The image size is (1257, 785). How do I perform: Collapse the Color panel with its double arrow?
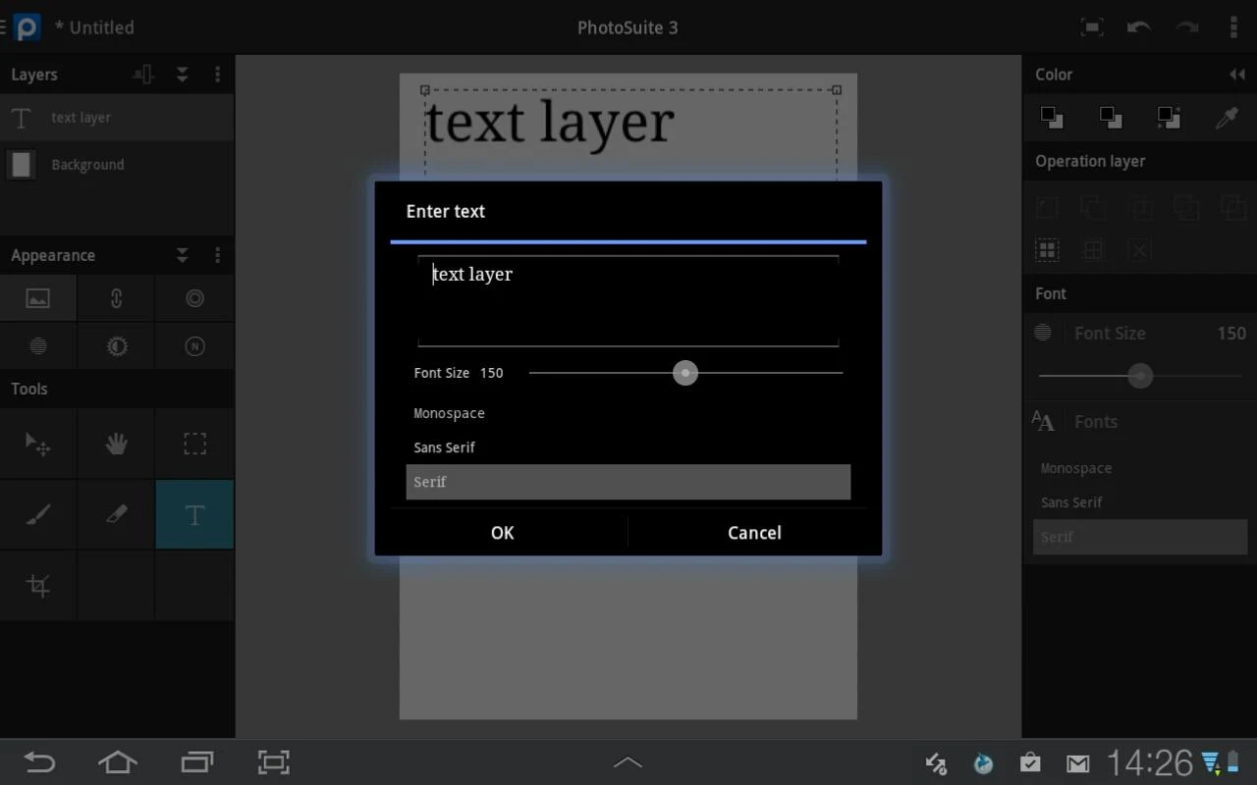pos(1237,75)
